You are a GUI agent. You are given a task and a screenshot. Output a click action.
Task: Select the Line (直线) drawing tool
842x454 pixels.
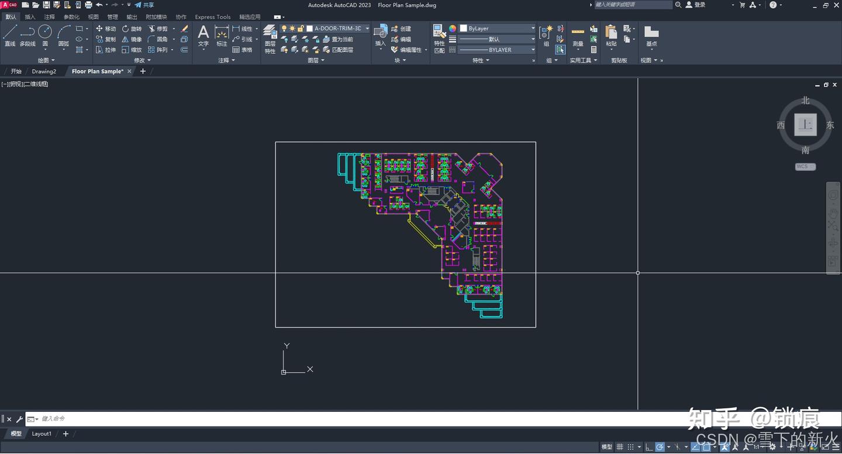tap(10, 35)
